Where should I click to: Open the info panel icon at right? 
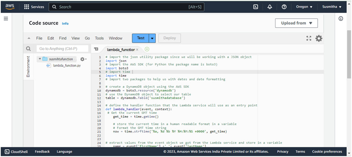click(x=341, y=19)
